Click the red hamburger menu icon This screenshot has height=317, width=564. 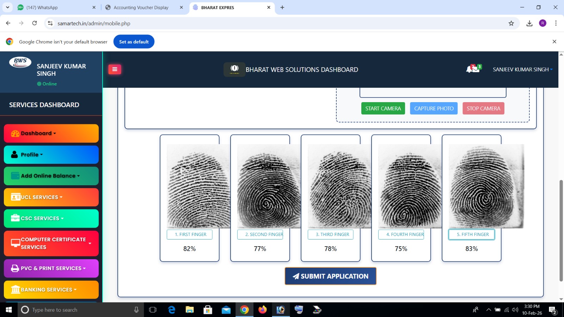pyautogui.click(x=115, y=69)
